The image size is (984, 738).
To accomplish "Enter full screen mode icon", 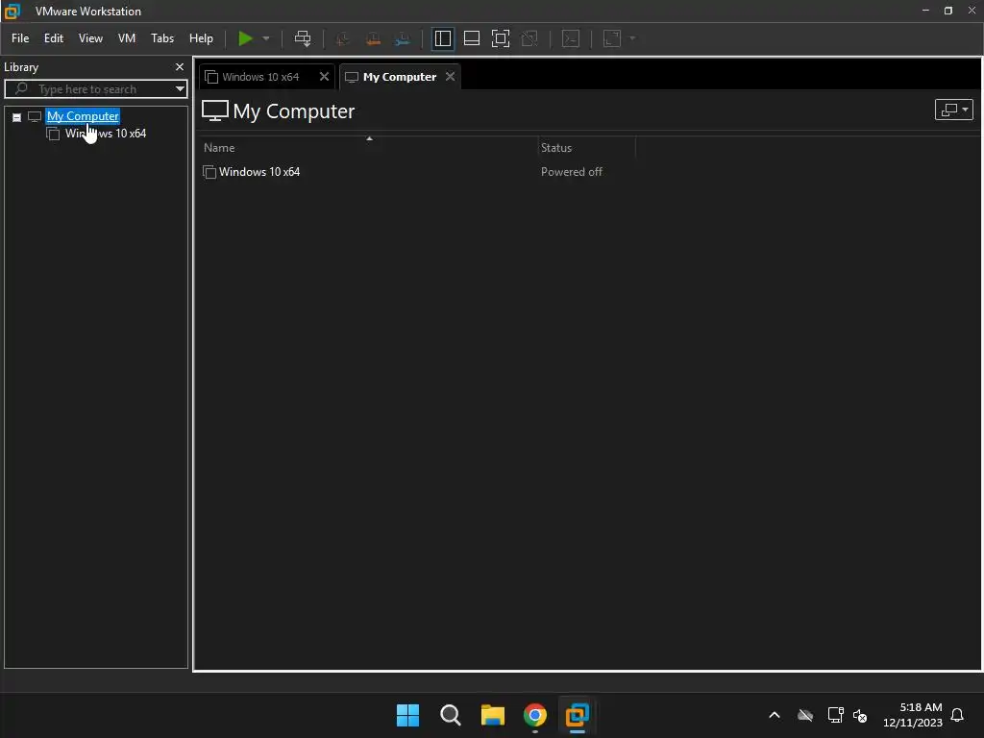I will point(500,38).
